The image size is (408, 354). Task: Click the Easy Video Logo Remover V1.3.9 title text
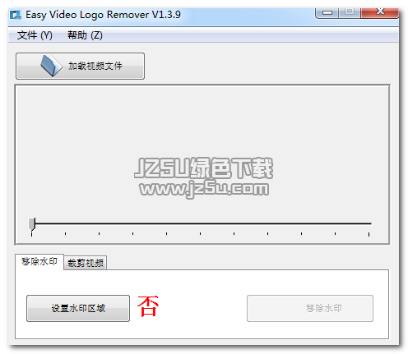pos(103,15)
